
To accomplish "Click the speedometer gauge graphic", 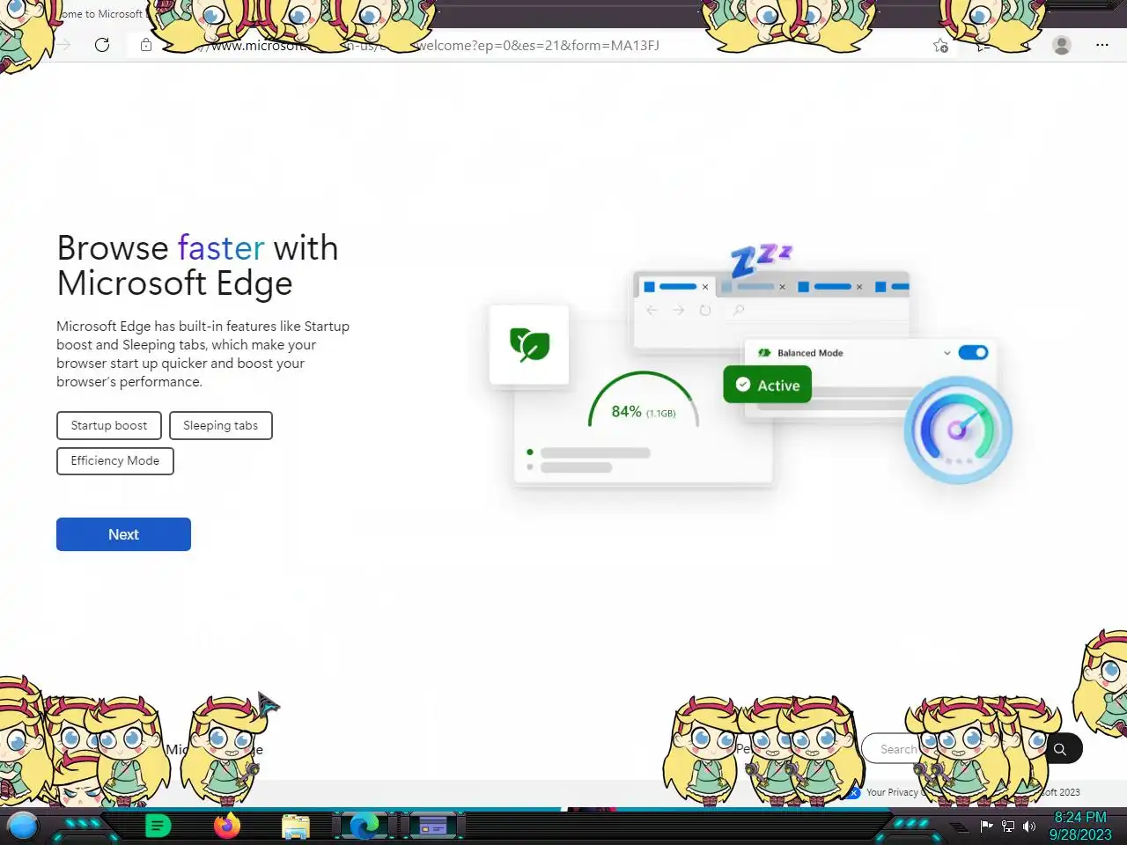I will click(x=958, y=430).
